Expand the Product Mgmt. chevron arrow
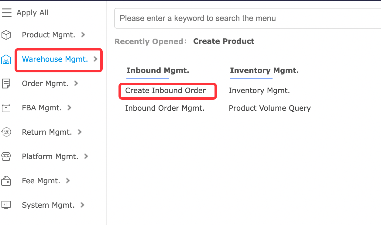 [83, 35]
